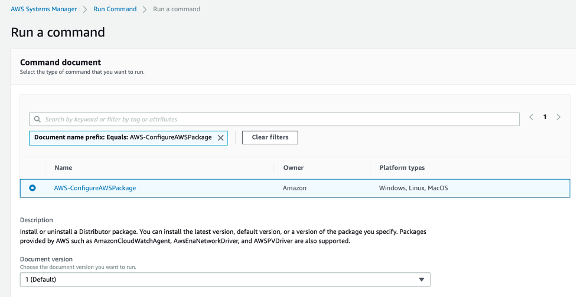Viewport: 577px width, 297px height.
Task: Click the Run a command breadcrumb text
Action: pos(177,9)
